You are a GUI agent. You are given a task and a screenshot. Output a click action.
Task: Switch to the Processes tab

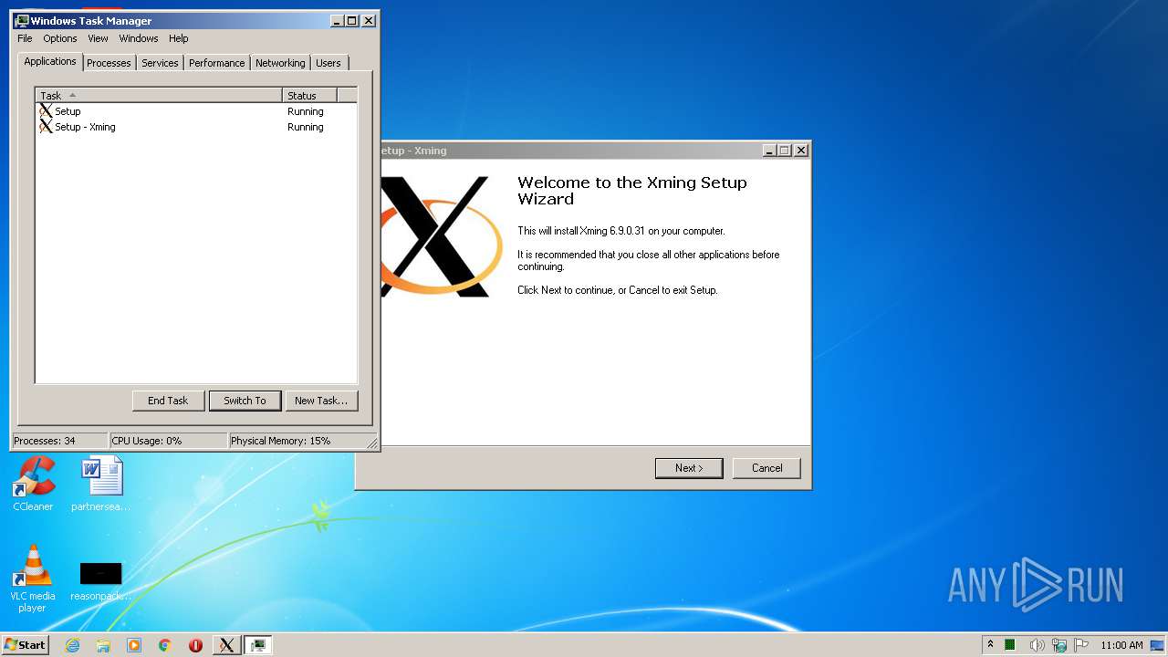(x=109, y=63)
